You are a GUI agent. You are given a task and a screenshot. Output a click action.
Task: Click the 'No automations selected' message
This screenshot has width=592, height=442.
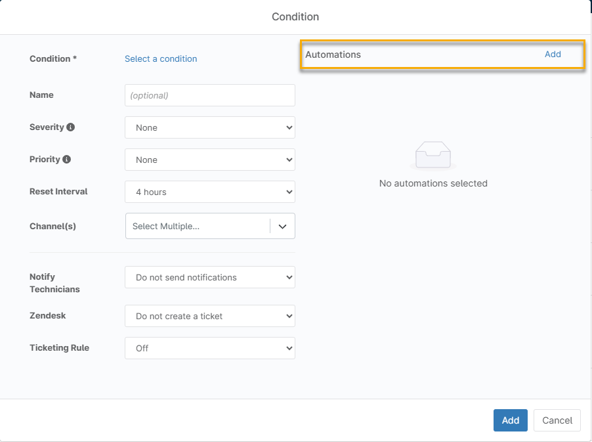433,184
